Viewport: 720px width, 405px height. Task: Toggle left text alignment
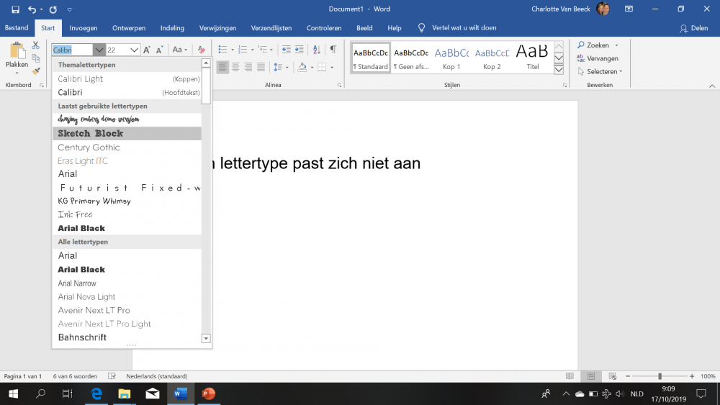click(x=223, y=67)
